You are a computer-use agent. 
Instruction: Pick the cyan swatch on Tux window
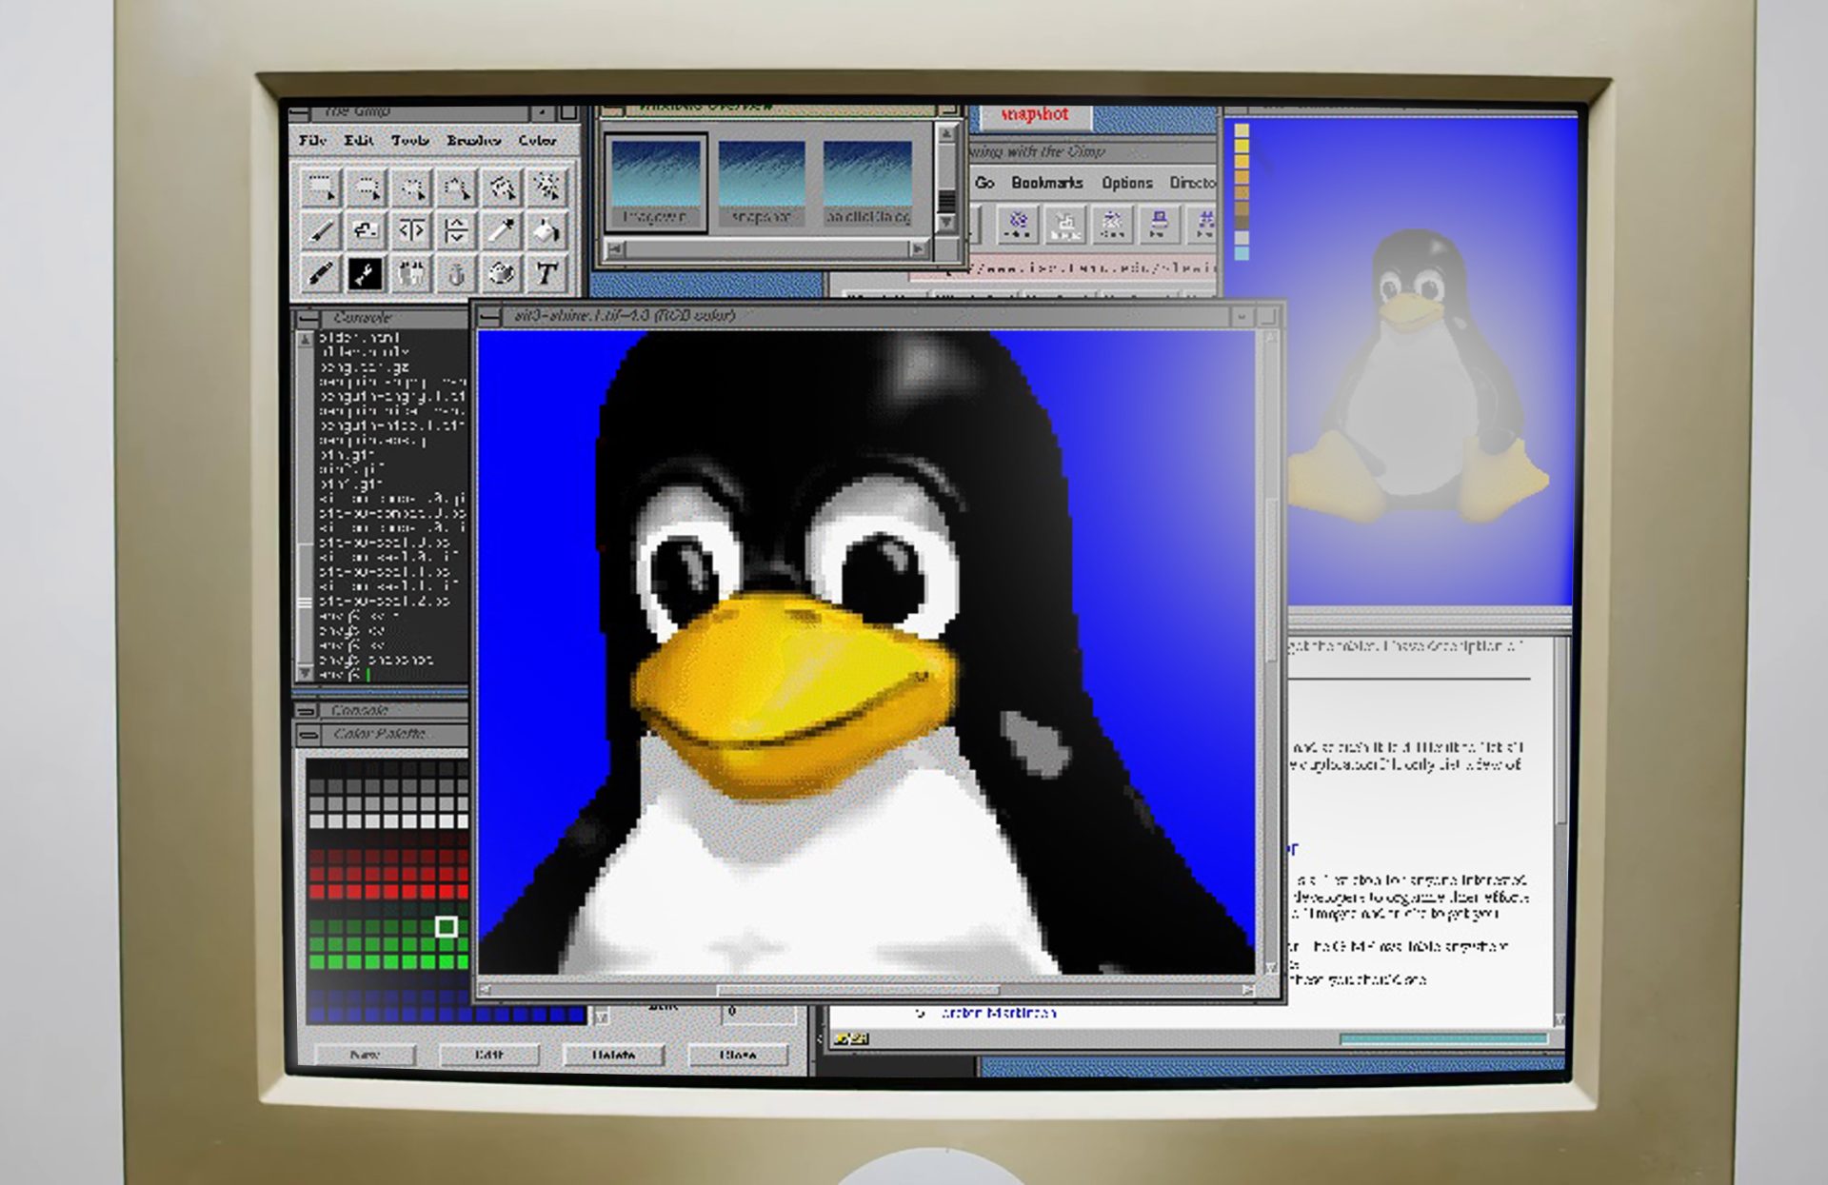point(1242,253)
